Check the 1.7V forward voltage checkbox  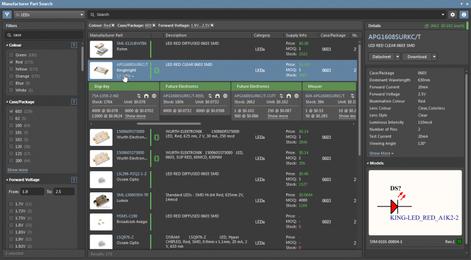click(x=11, y=204)
